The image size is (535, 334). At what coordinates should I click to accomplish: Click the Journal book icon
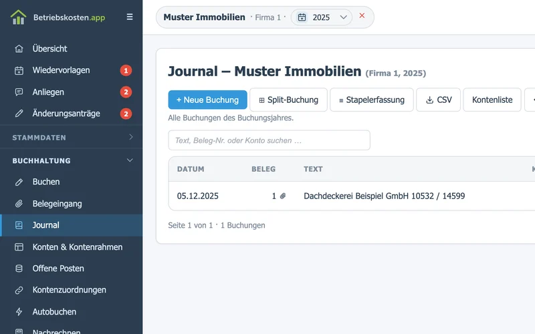point(19,225)
